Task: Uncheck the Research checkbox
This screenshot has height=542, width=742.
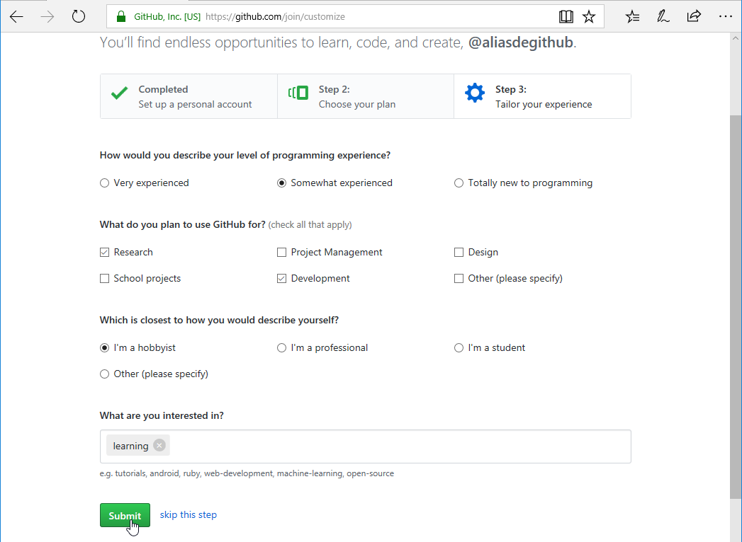Action: (105, 253)
